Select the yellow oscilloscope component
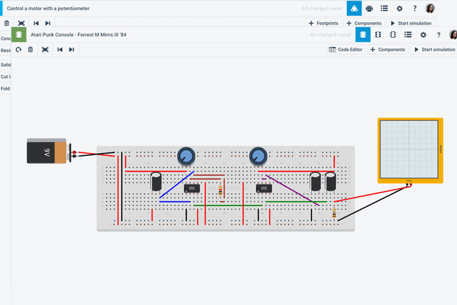The height and width of the screenshot is (305, 457). pos(410,150)
